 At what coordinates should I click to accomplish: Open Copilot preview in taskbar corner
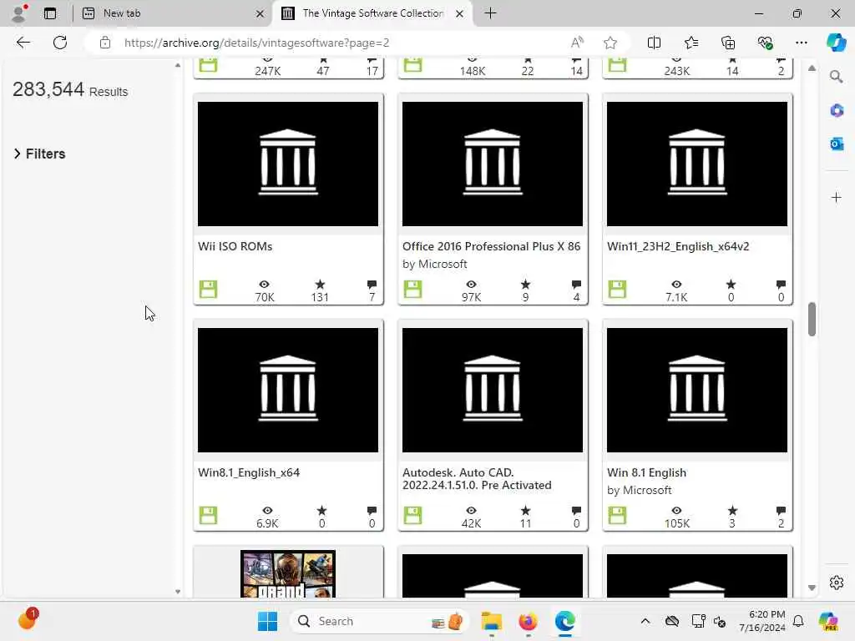(828, 621)
